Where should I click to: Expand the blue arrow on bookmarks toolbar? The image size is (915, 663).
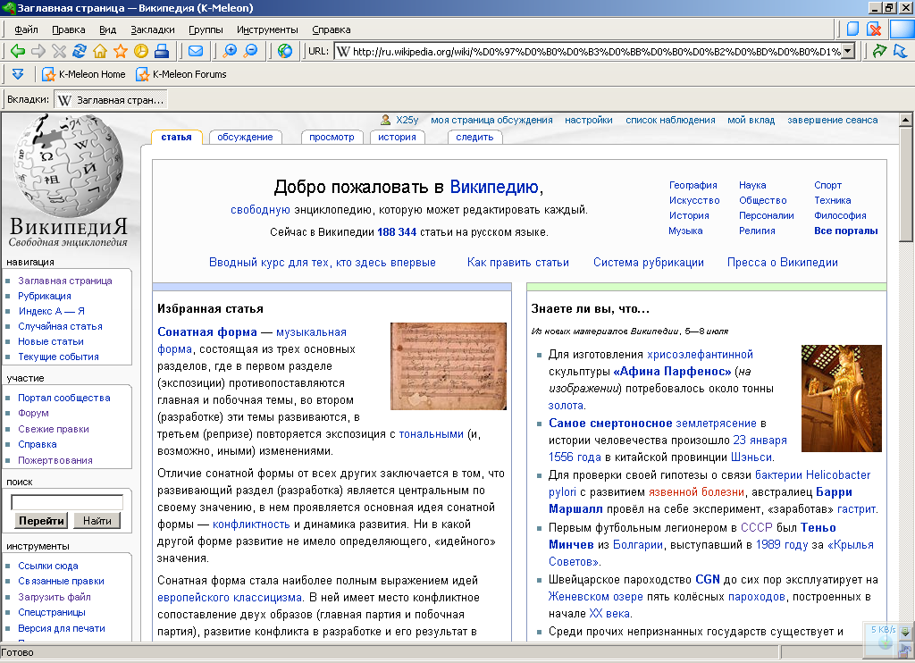click(x=18, y=74)
